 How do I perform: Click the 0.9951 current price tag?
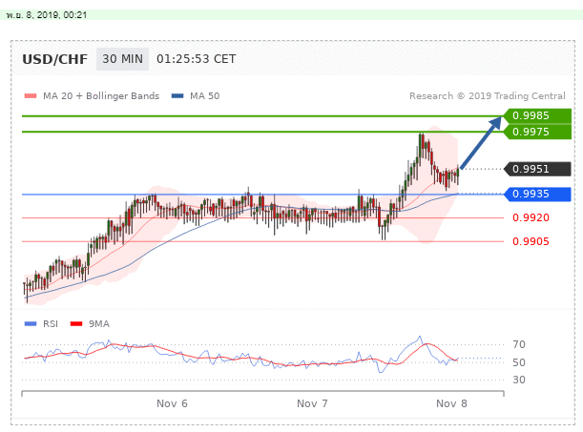(537, 169)
